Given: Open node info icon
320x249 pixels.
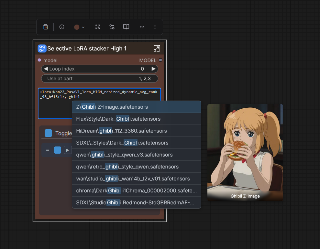Looking at the screenshot, I should click(61, 27).
